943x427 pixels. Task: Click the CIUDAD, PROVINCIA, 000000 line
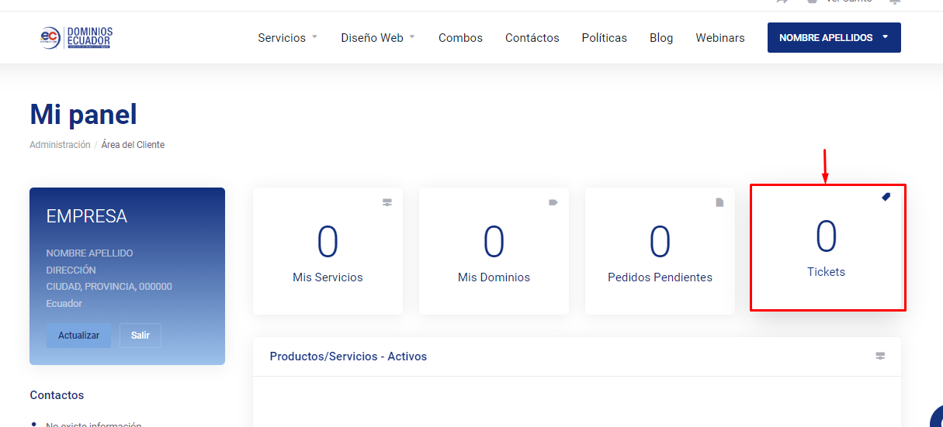(x=109, y=287)
